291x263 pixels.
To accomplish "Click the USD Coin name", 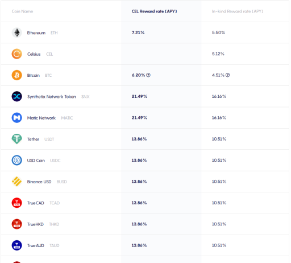I will 36,161.
